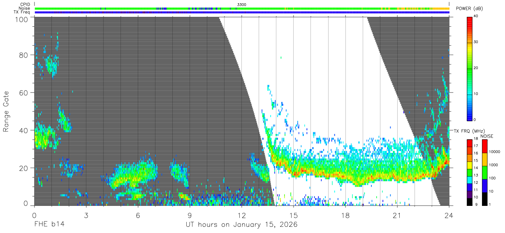Click Range Gate tick label 100
505x233 pixels.
coord(22,19)
